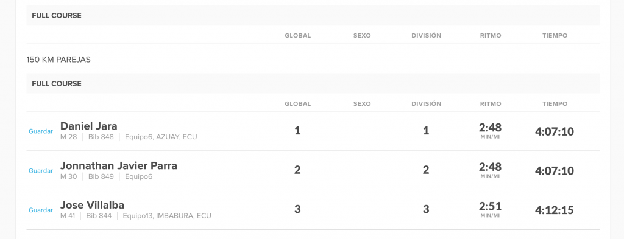Click the lower GLOBAL column header
This screenshot has height=239, width=624.
tap(297, 103)
